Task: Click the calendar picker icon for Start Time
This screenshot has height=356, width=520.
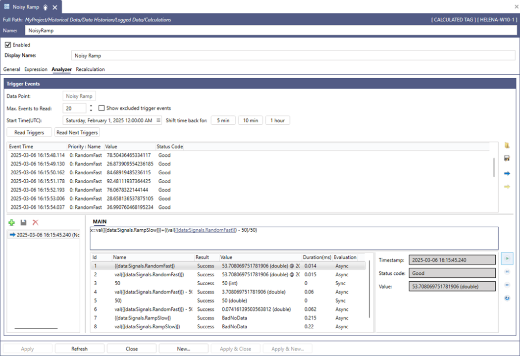Action: 158,120
